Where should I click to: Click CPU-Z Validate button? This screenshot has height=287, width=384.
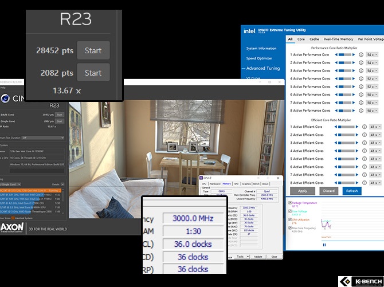(258, 257)
